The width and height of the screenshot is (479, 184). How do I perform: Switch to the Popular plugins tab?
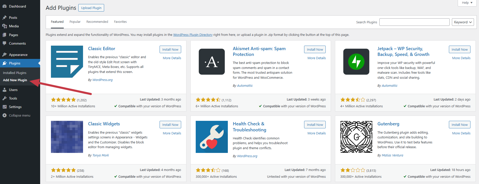[x=75, y=22]
